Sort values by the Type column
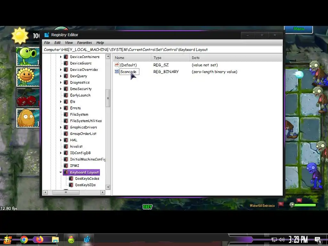The image size is (328, 246). pos(170,58)
